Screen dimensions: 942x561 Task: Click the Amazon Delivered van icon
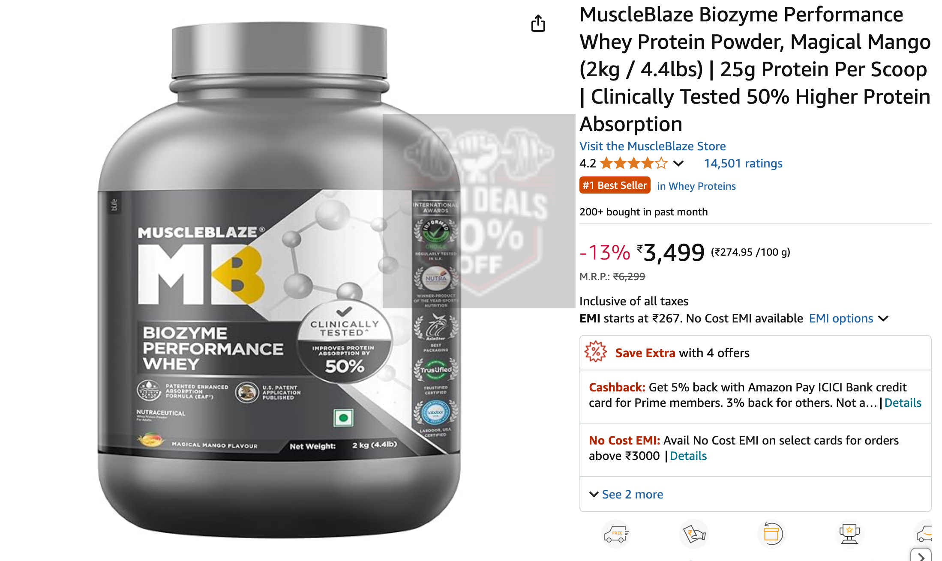(x=924, y=534)
